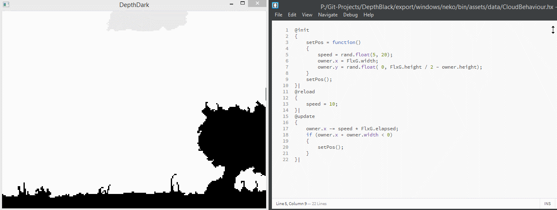Click line number 11 in the gutter

[286, 92]
